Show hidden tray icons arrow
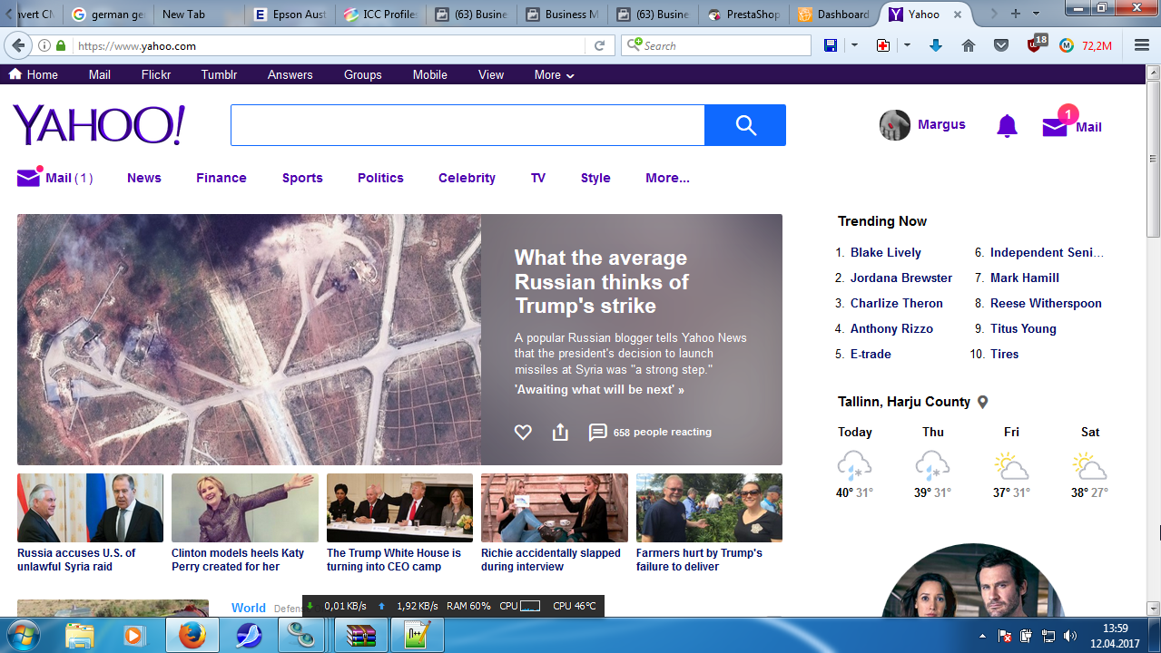 coord(983,636)
